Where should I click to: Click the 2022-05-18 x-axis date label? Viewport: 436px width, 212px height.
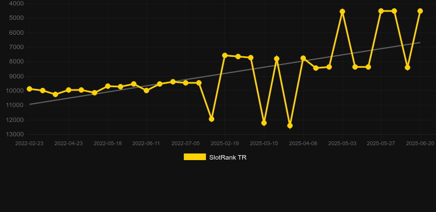108,144
